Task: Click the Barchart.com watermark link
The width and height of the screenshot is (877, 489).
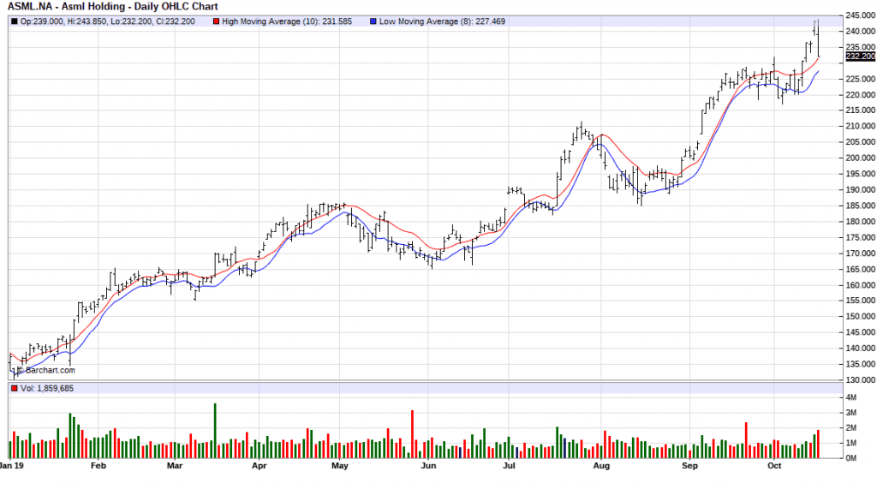Action: pyautogui.click(x=47, y=370)
